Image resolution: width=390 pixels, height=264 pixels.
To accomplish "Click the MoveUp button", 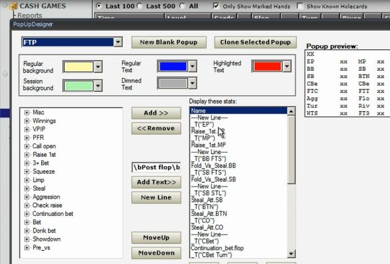I will (x=156, y=238).
